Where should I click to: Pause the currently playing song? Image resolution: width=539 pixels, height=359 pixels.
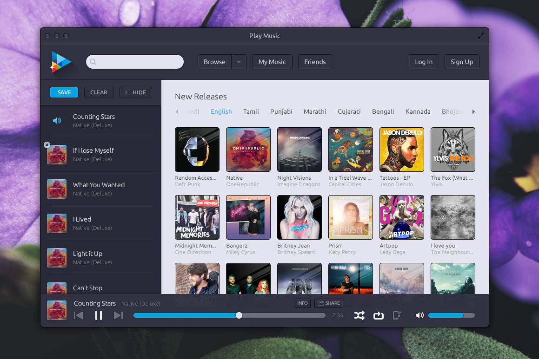[x=99, y=316]
